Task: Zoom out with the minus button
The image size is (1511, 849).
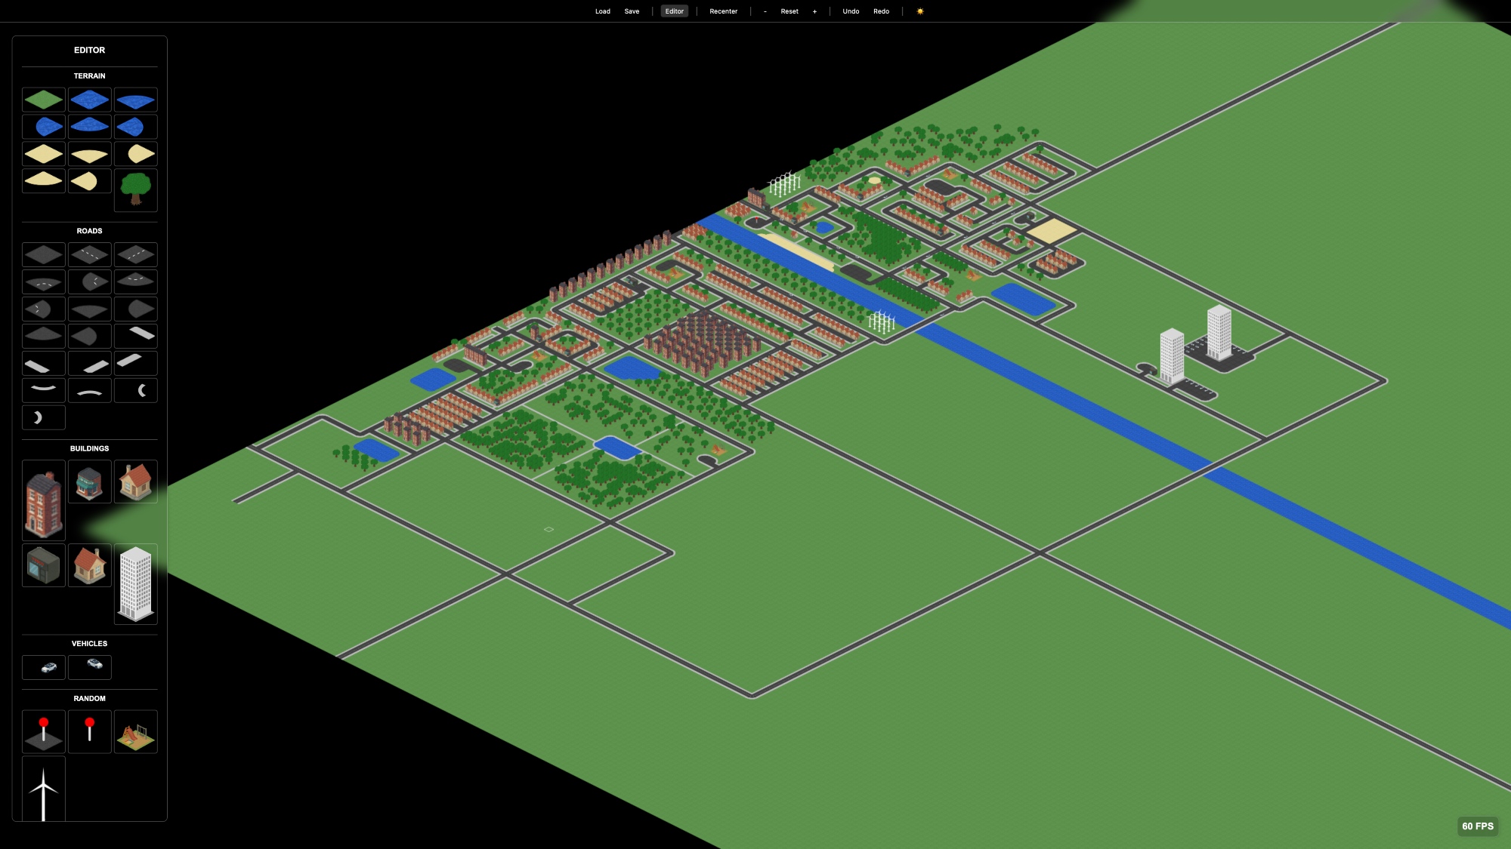Action: coord(765,11)
